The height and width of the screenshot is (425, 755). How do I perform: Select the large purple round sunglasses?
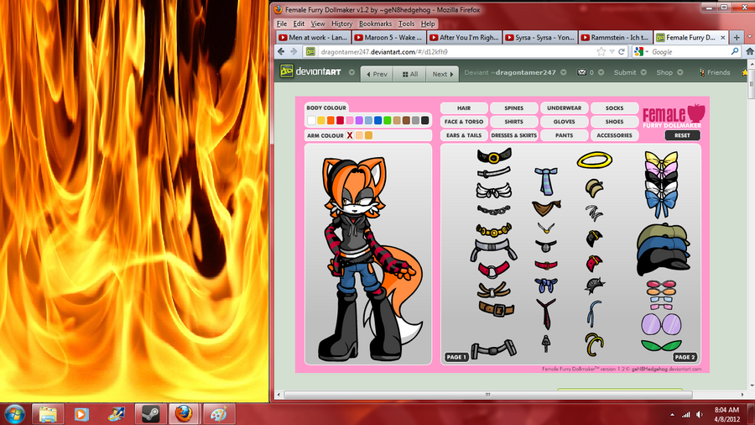661,324
